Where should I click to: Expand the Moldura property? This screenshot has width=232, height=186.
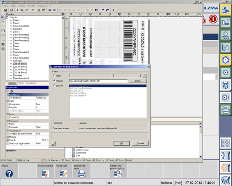pos(7,137)
